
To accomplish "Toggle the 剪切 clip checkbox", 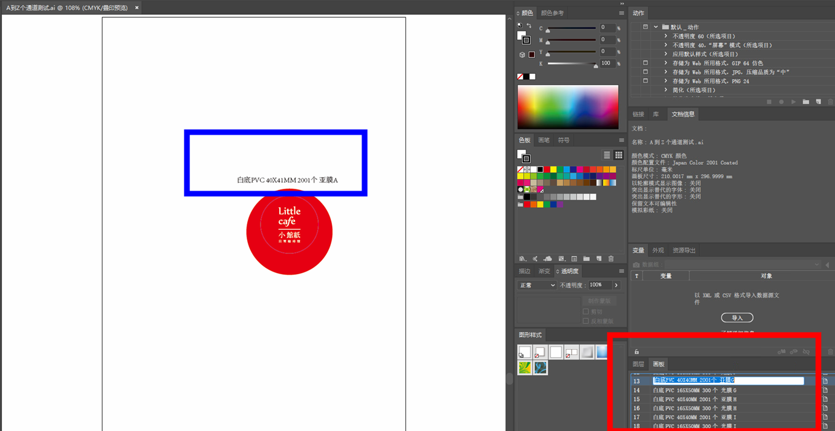I will pos(586,312).
